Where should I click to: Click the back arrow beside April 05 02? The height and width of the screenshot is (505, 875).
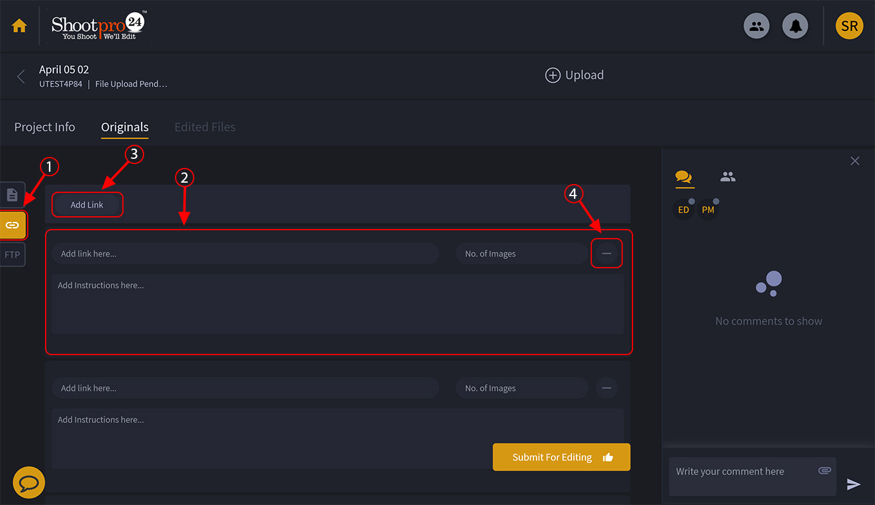click(21, 77)
